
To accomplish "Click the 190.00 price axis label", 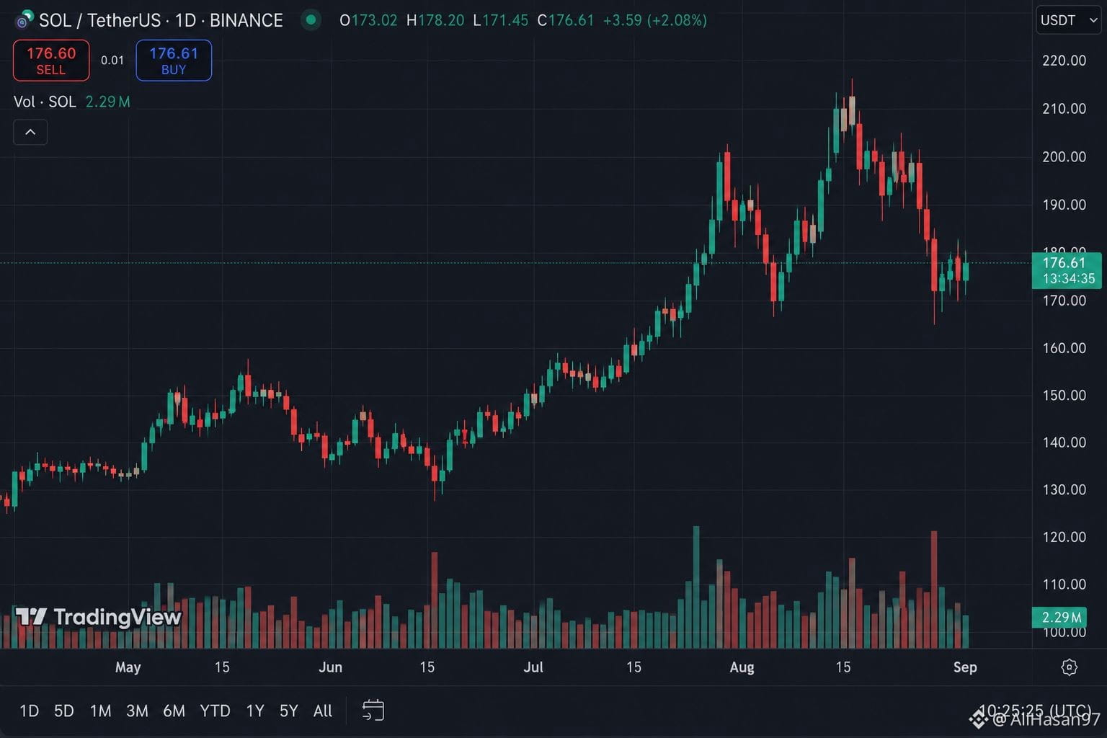I will (x=1064, y=205).
